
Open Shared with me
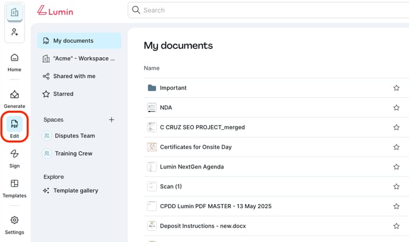[79, 77]
